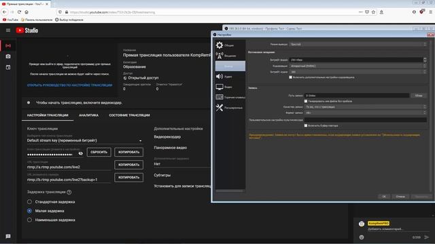The image size is (435, 244).
Task: Click the browser Forward arrow
Action: (x=12, y=12)
